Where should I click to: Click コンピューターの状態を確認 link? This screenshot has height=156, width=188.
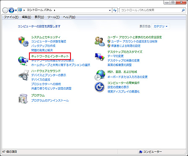(49, 42)
